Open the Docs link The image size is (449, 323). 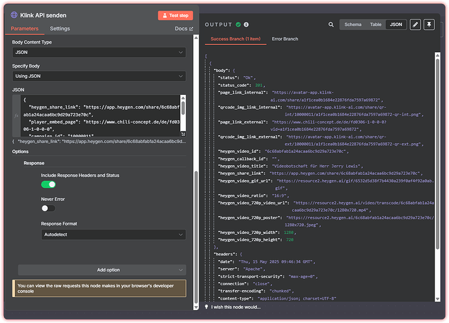[x=184, y=29]
